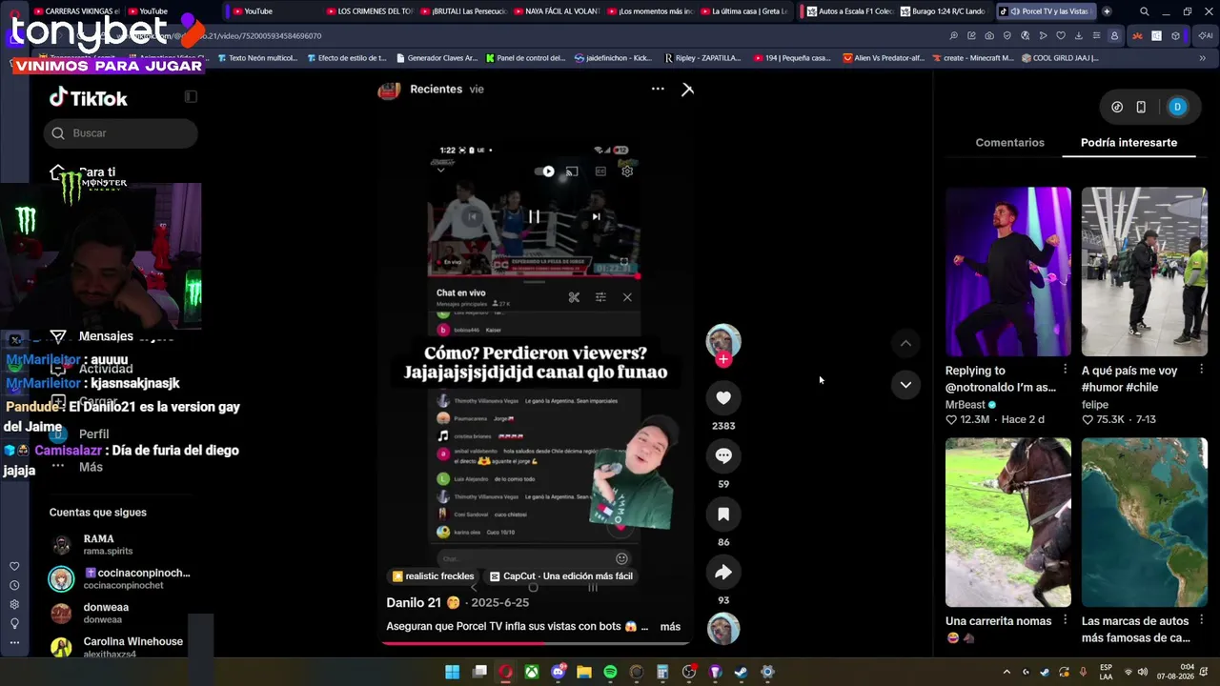The height and width of the screenshot is (686, 1220).
Task: Open Perfil in the sidebar
Action: tap(93, 434)
